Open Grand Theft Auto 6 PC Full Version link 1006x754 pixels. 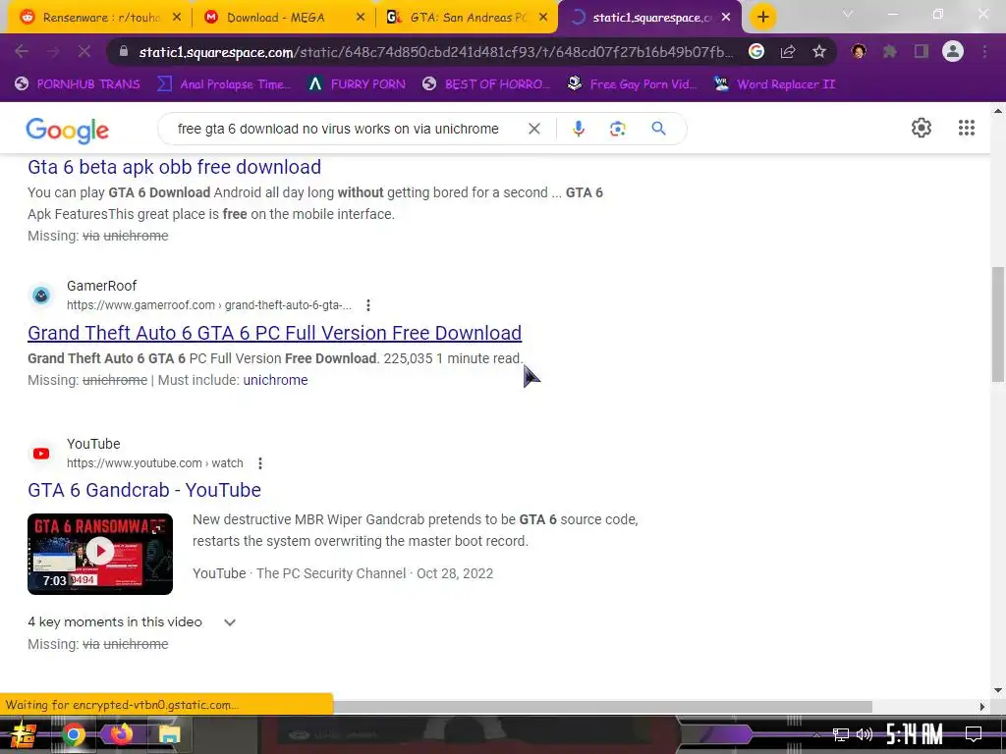pyautogui.click(x=275, y=333)
